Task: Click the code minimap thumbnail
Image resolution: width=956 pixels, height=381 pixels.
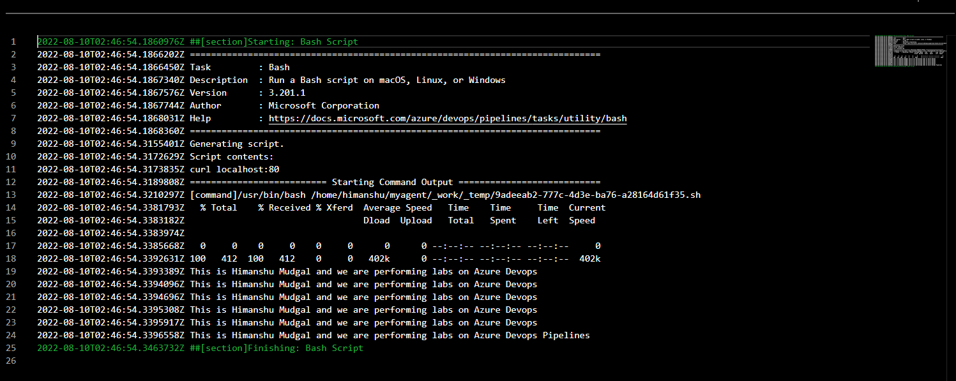Action: 909,50
